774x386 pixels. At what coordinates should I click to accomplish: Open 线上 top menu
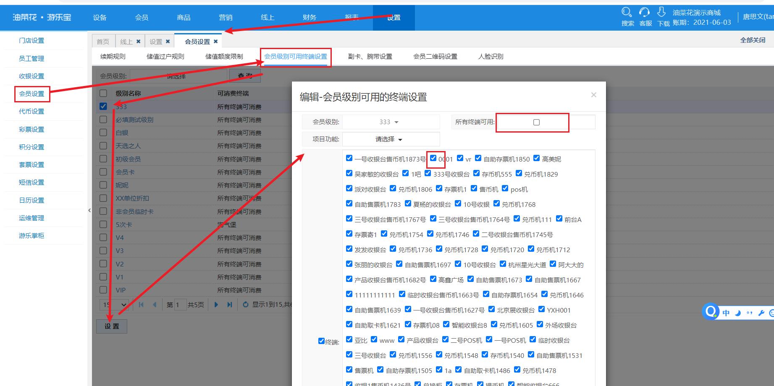tap(268, 18)
